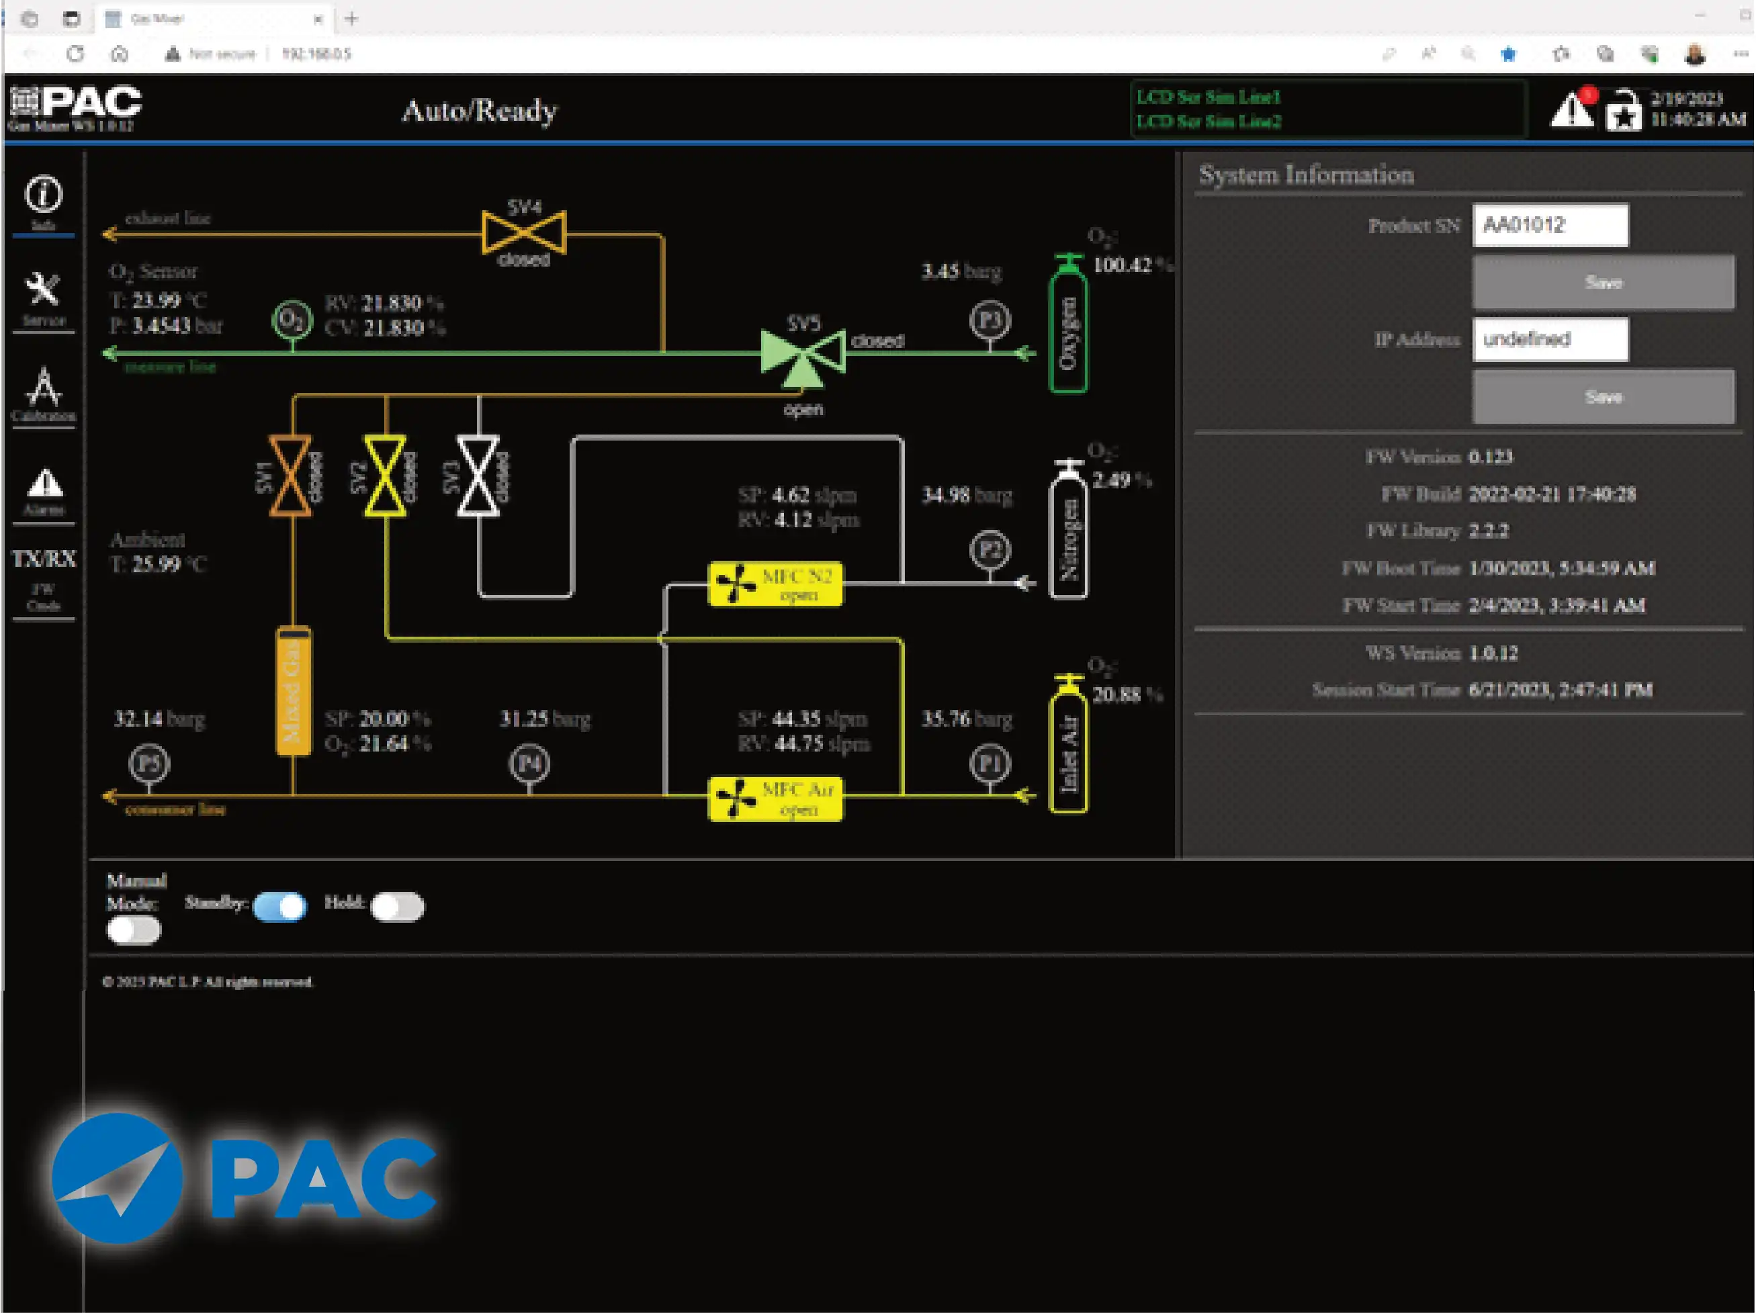
Task: Click the MFC N2 controller block
Action: pos(775,584)
